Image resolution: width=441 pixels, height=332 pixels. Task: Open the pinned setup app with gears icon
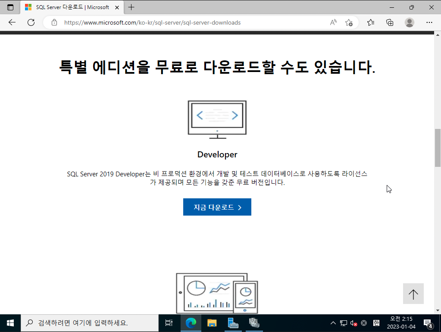click(x=254, y=323)
